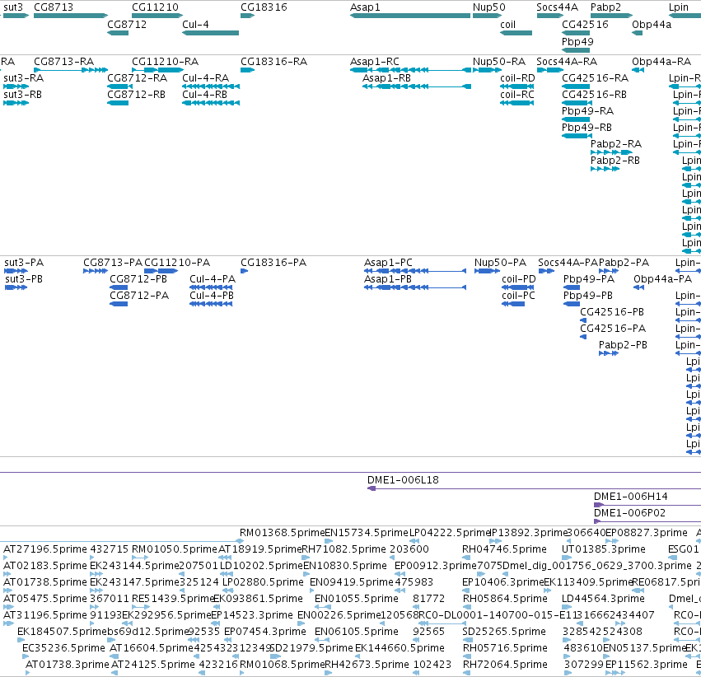Select the CG8712 gene label
701x677 pixels.
(x=127, y=24)
